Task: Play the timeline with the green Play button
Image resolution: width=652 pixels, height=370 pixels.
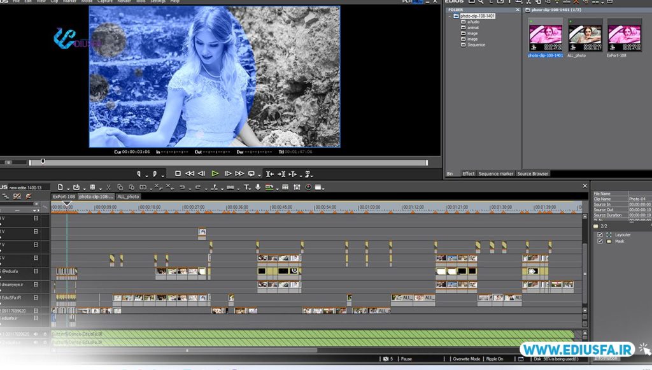Action: pos(215,174)
